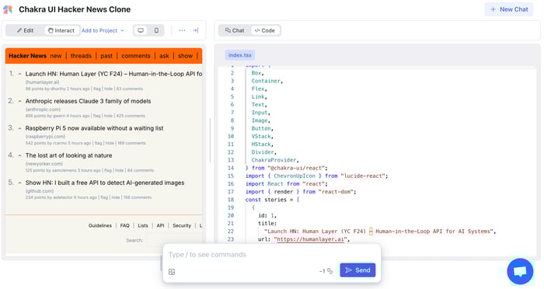Open the credits counter in prompt box

click(x=326, y=271)
